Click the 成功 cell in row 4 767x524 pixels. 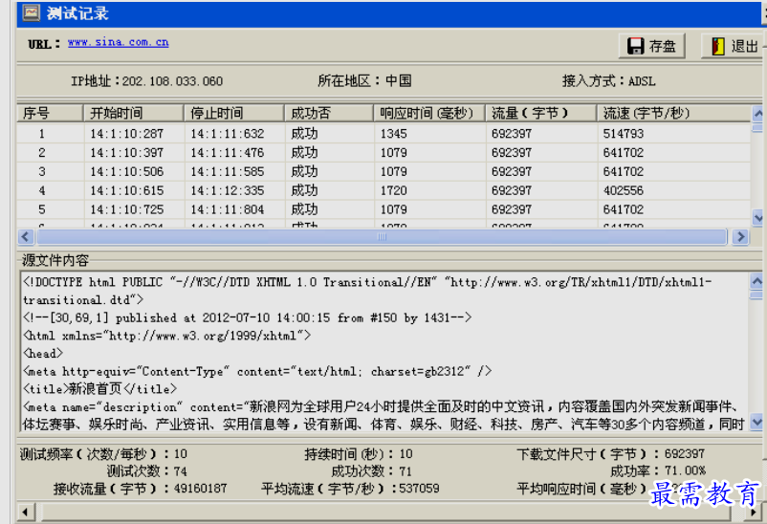point(304,190)
